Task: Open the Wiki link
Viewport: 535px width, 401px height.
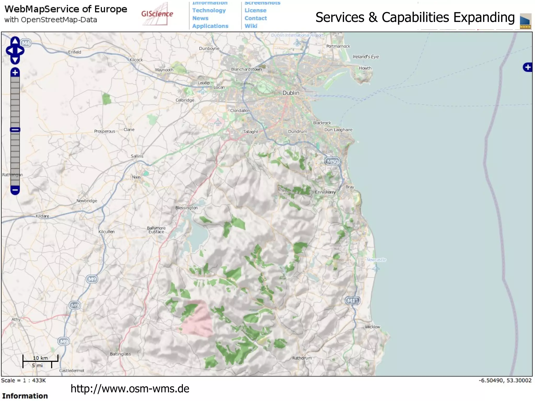Action: tap(251, 26)
